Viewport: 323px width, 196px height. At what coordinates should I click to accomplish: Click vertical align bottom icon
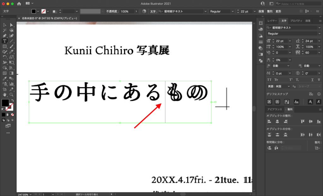[319, 121]
